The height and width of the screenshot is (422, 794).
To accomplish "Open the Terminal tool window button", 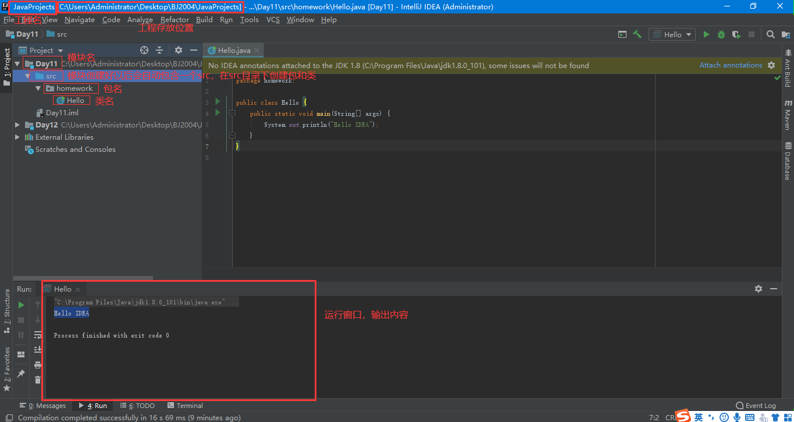I will 185,406.
